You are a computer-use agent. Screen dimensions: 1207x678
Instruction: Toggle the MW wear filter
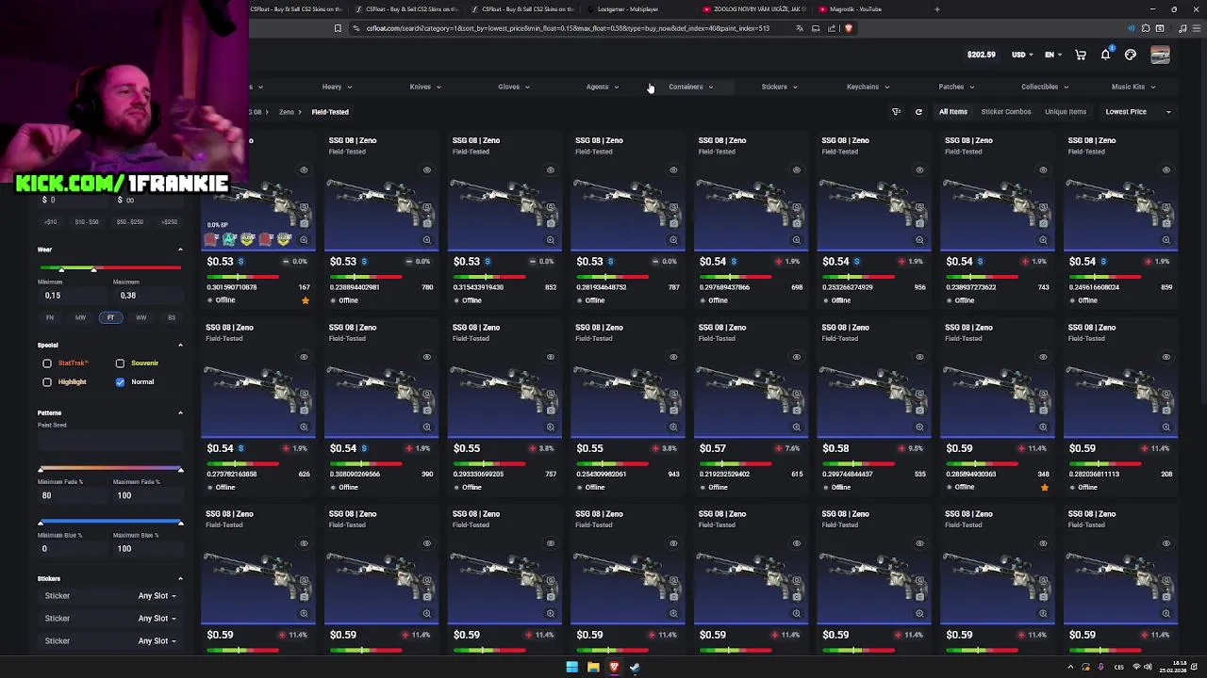[80, 318]
